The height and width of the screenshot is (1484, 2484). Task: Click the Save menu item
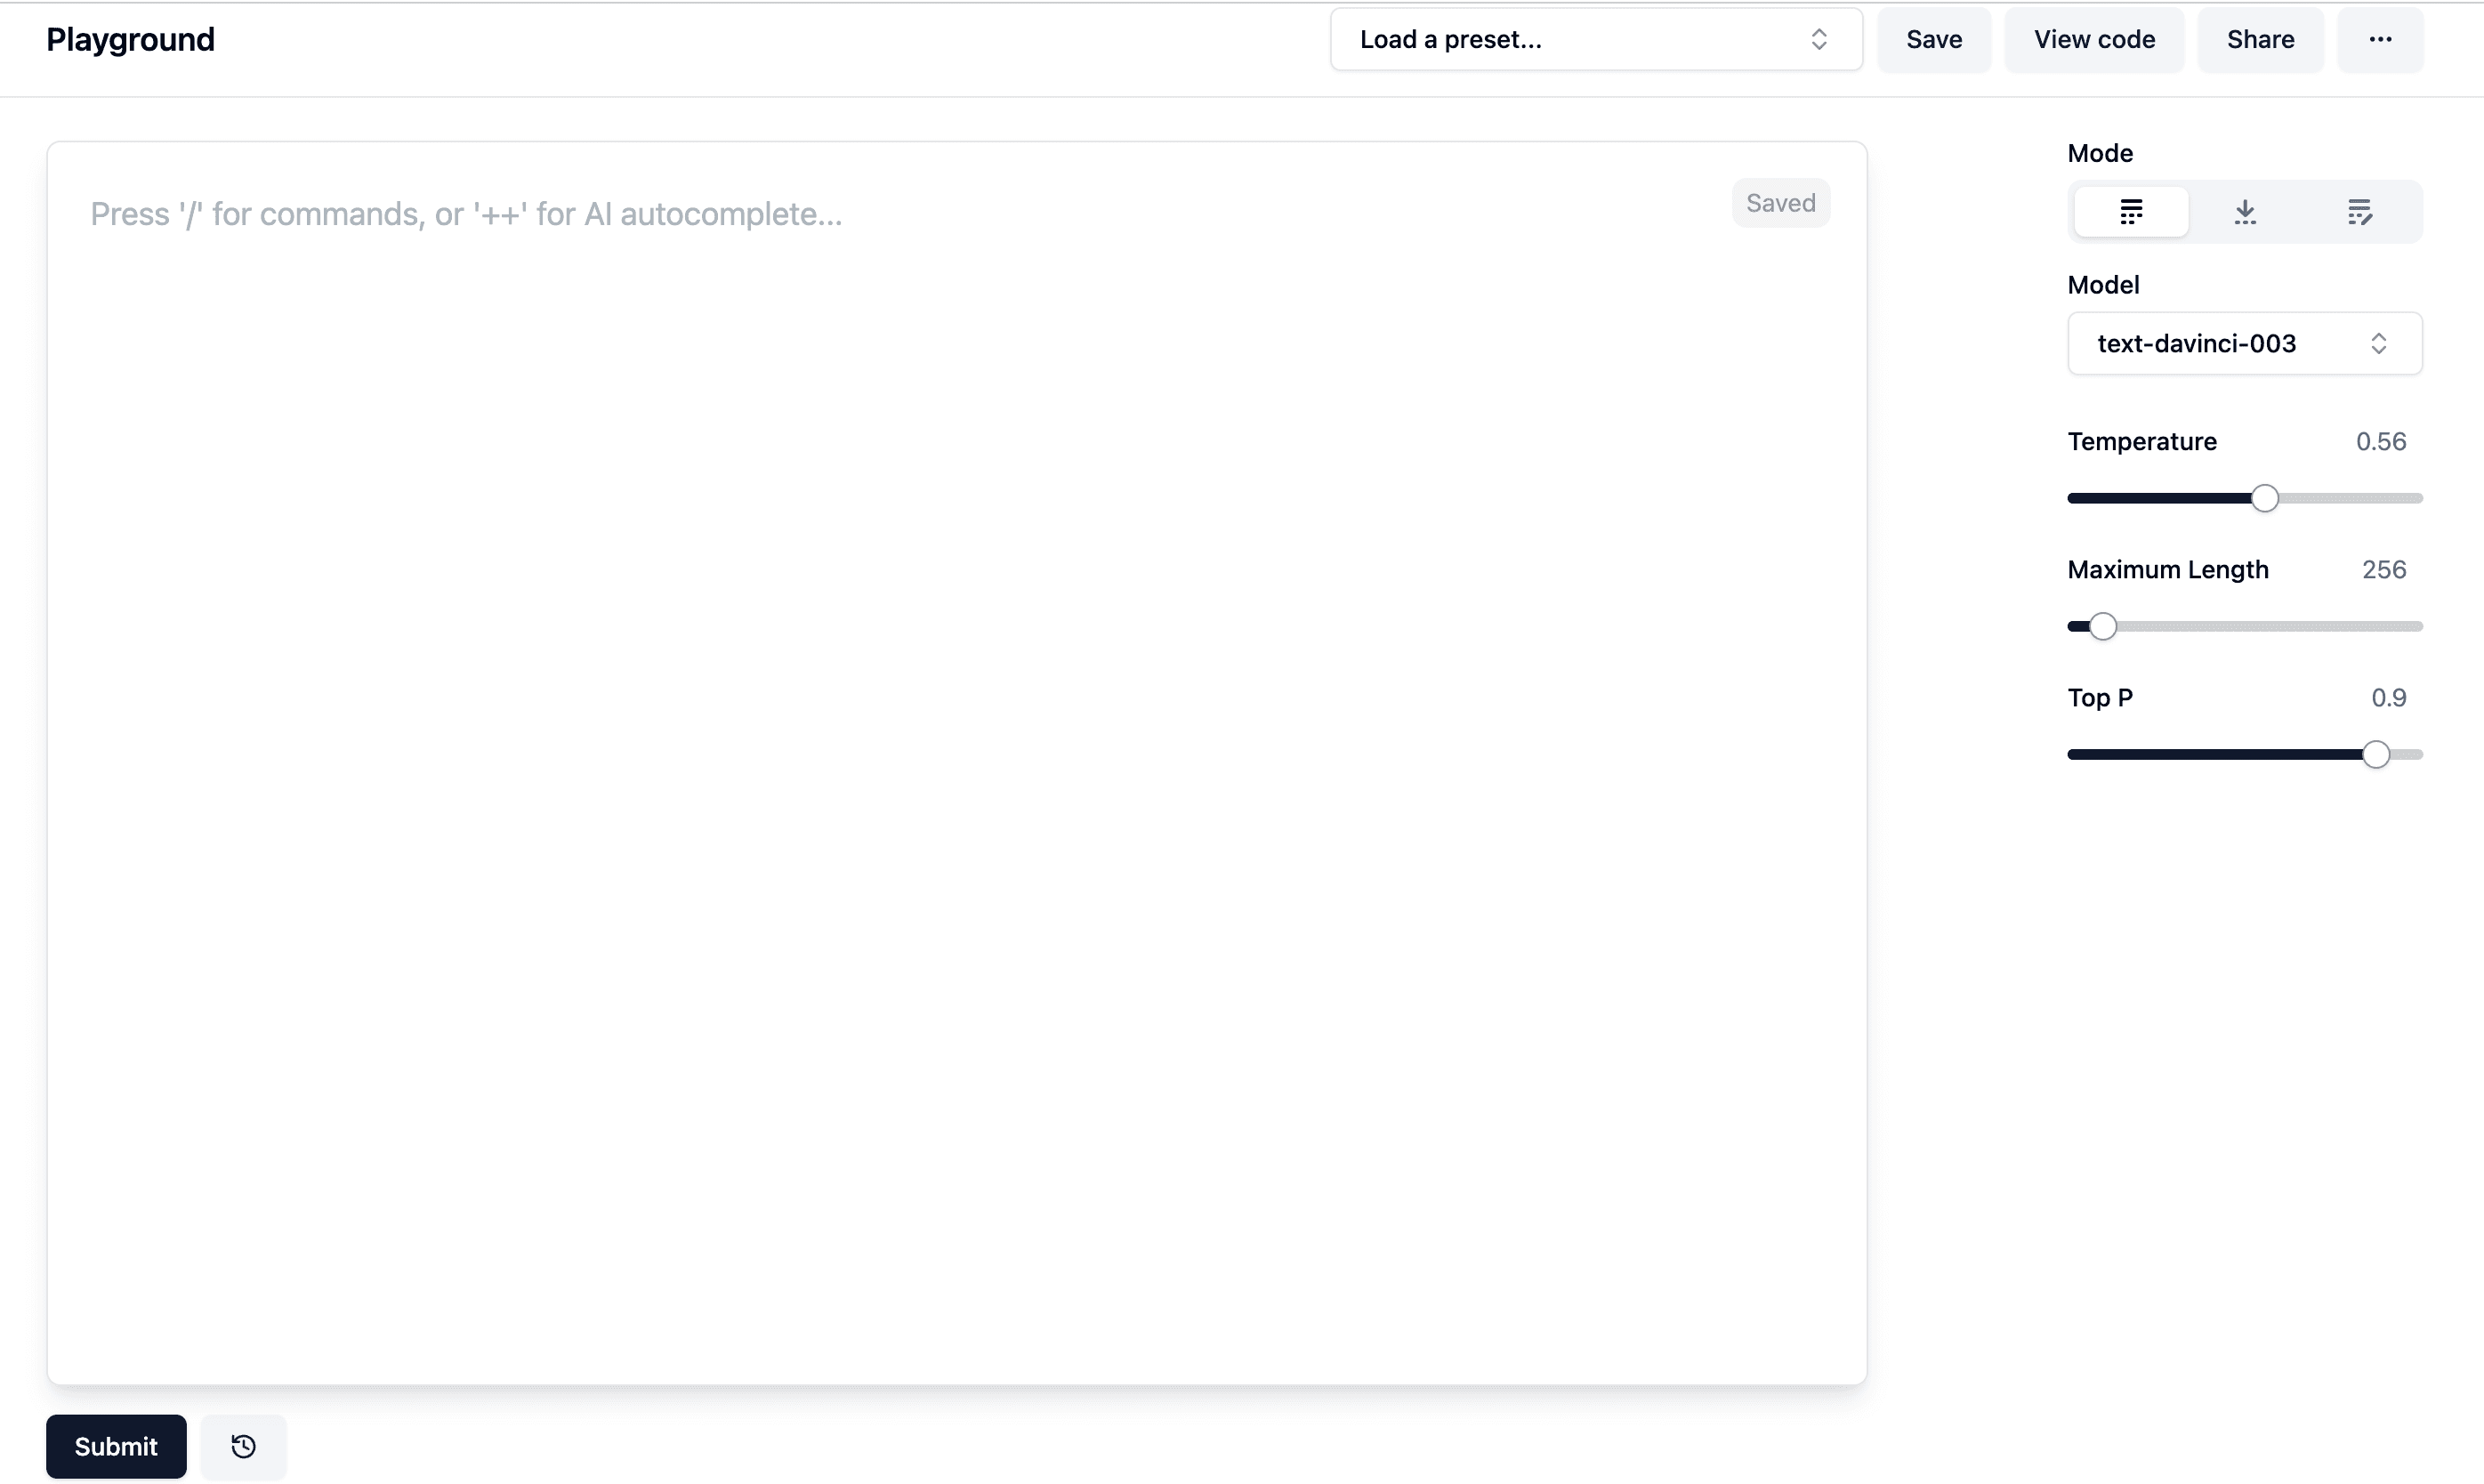(1934, 39)
